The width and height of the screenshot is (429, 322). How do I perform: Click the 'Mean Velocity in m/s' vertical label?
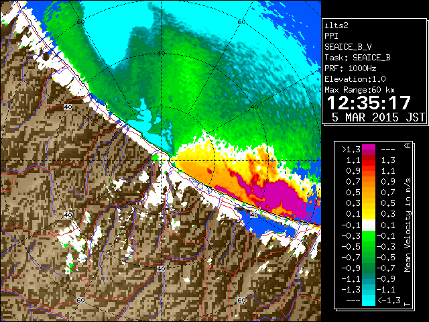[x=408, y=225]
